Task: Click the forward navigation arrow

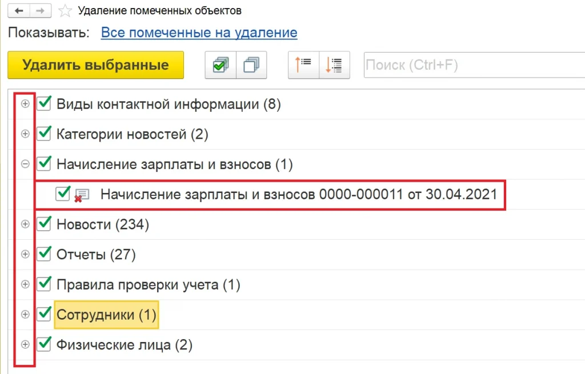Action: tap(40, 11)
